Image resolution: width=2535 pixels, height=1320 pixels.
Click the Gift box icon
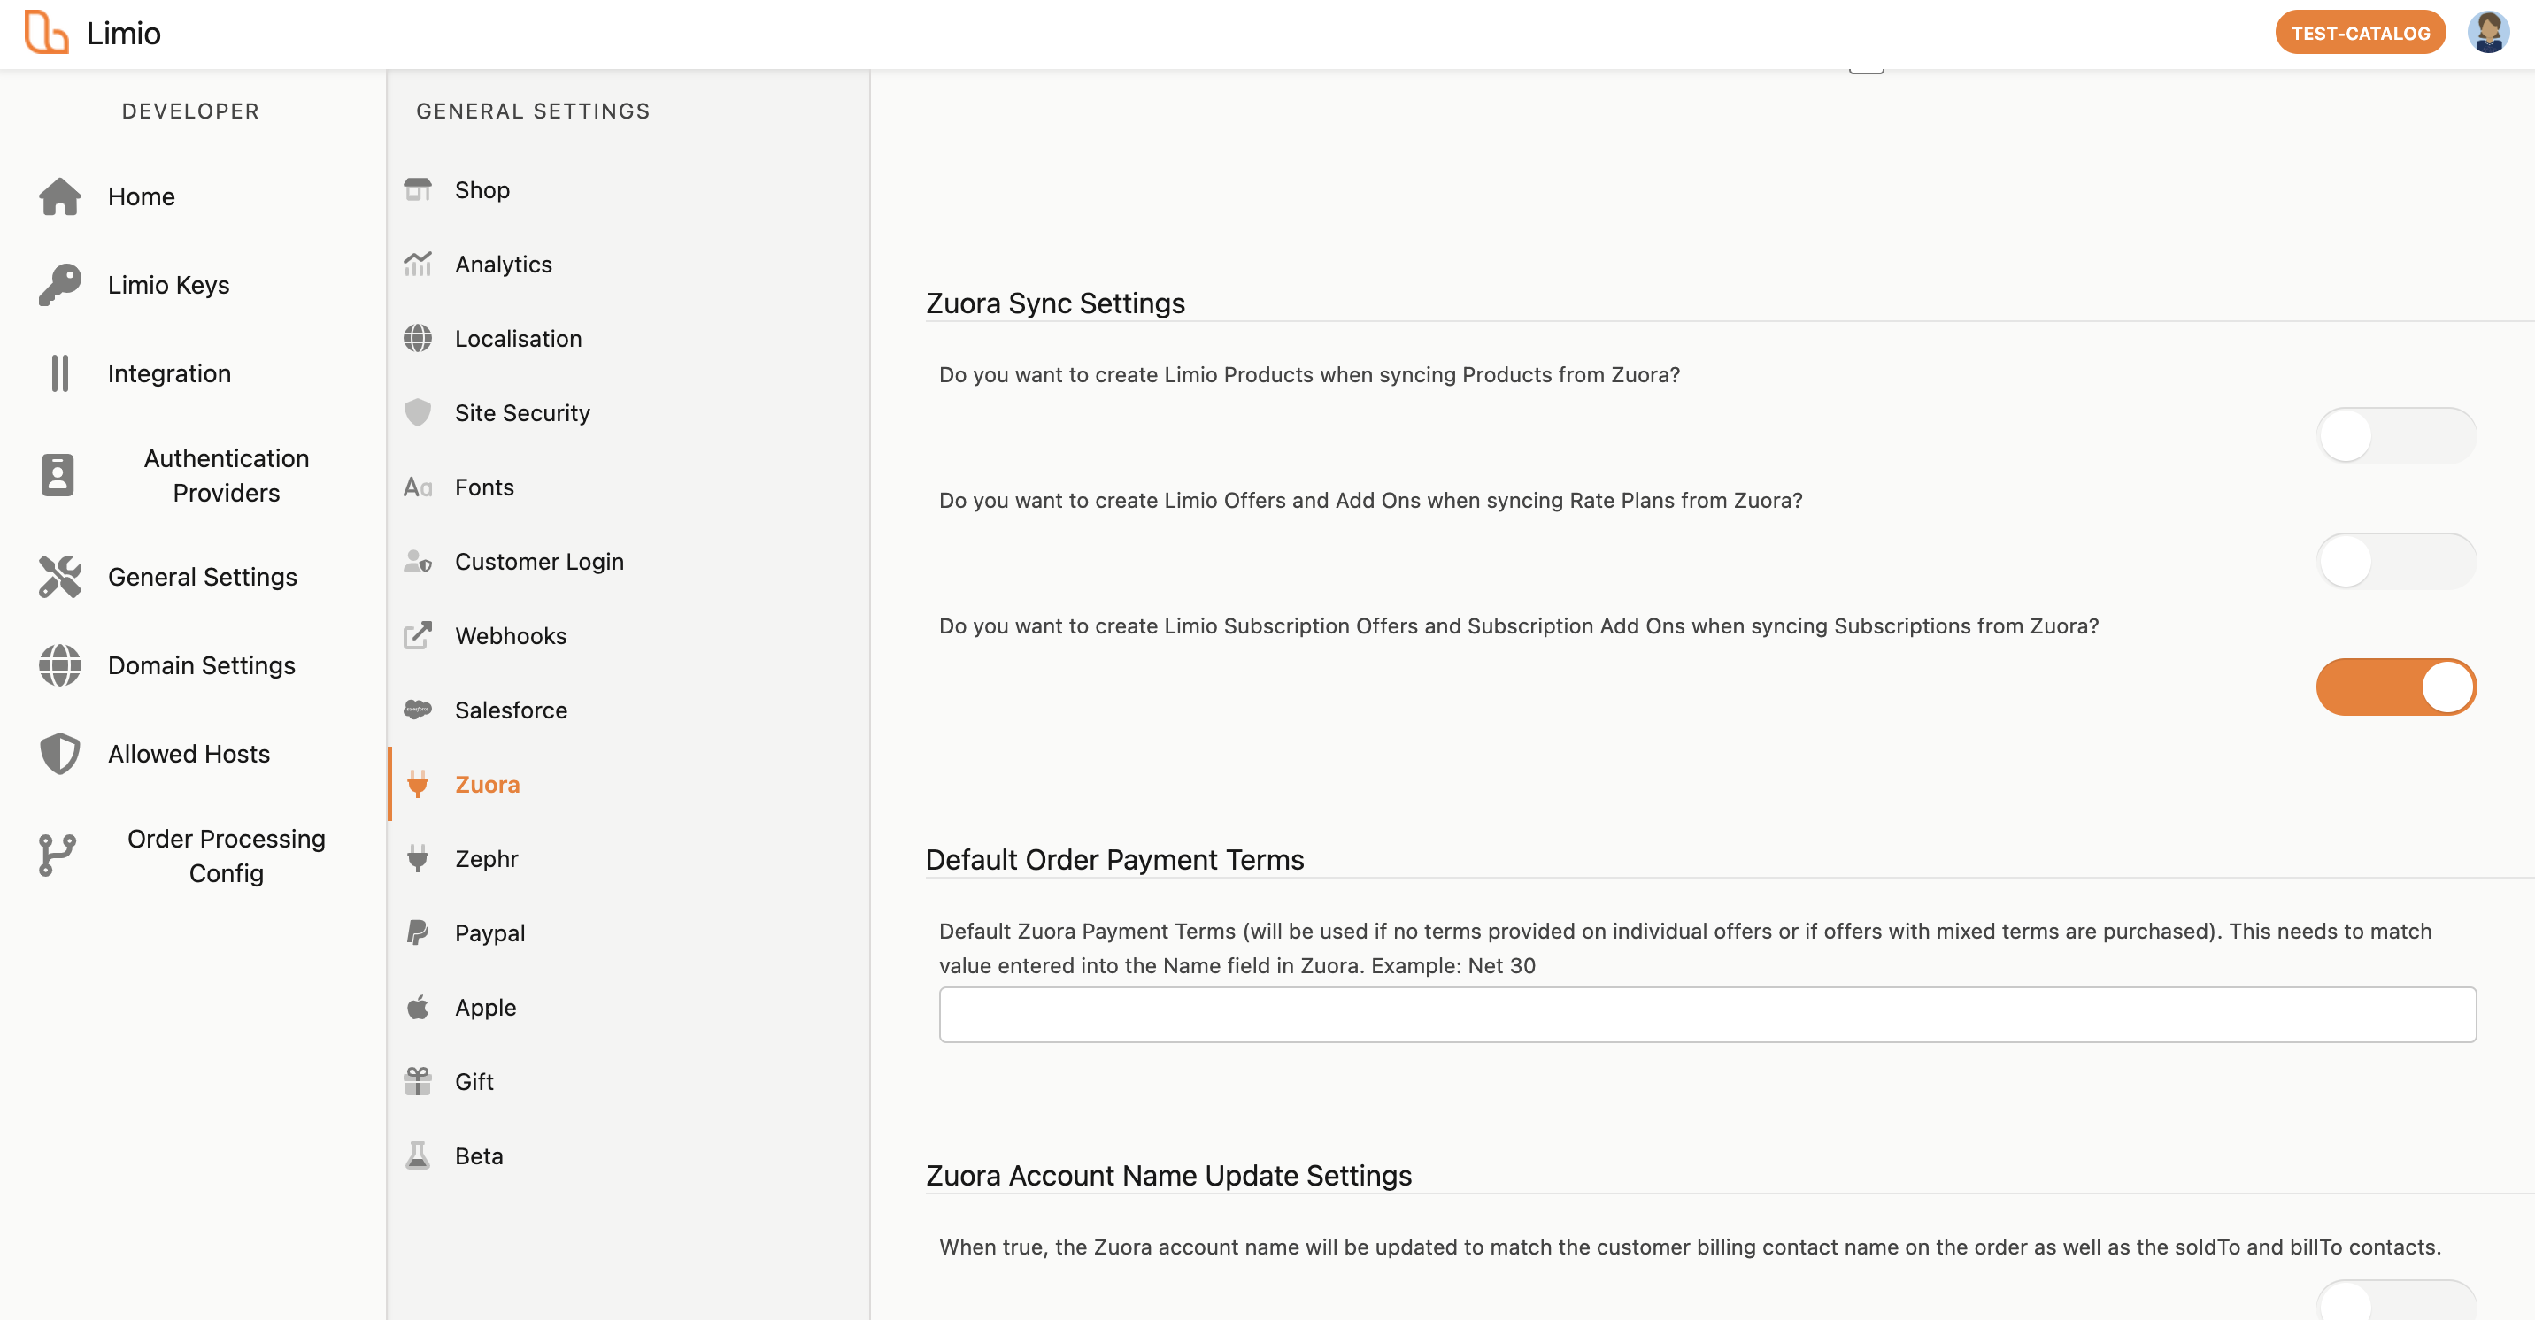419,1081
